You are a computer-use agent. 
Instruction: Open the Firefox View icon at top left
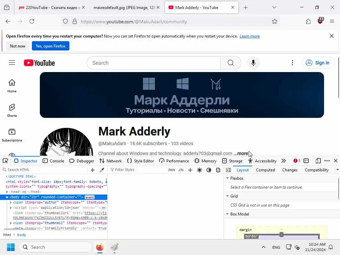tap(7, 7)
